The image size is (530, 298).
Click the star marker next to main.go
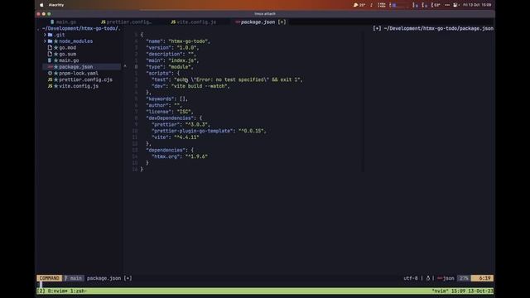[56, 60]
